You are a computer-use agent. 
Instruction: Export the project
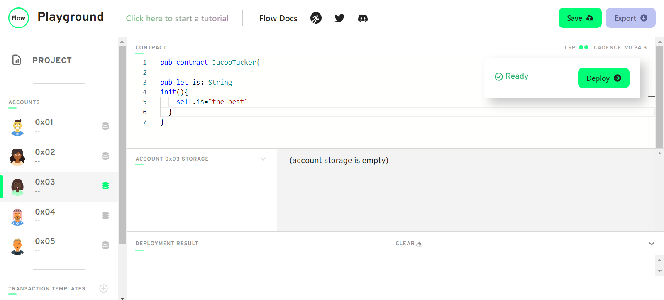coord(630,18)
